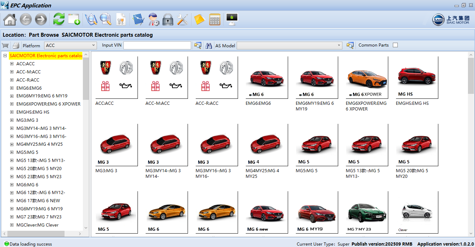This screenshot has width=475, height=247.
Task: Select MG6 17款:MG 6 NEW in tree
Action: point(38,200)
